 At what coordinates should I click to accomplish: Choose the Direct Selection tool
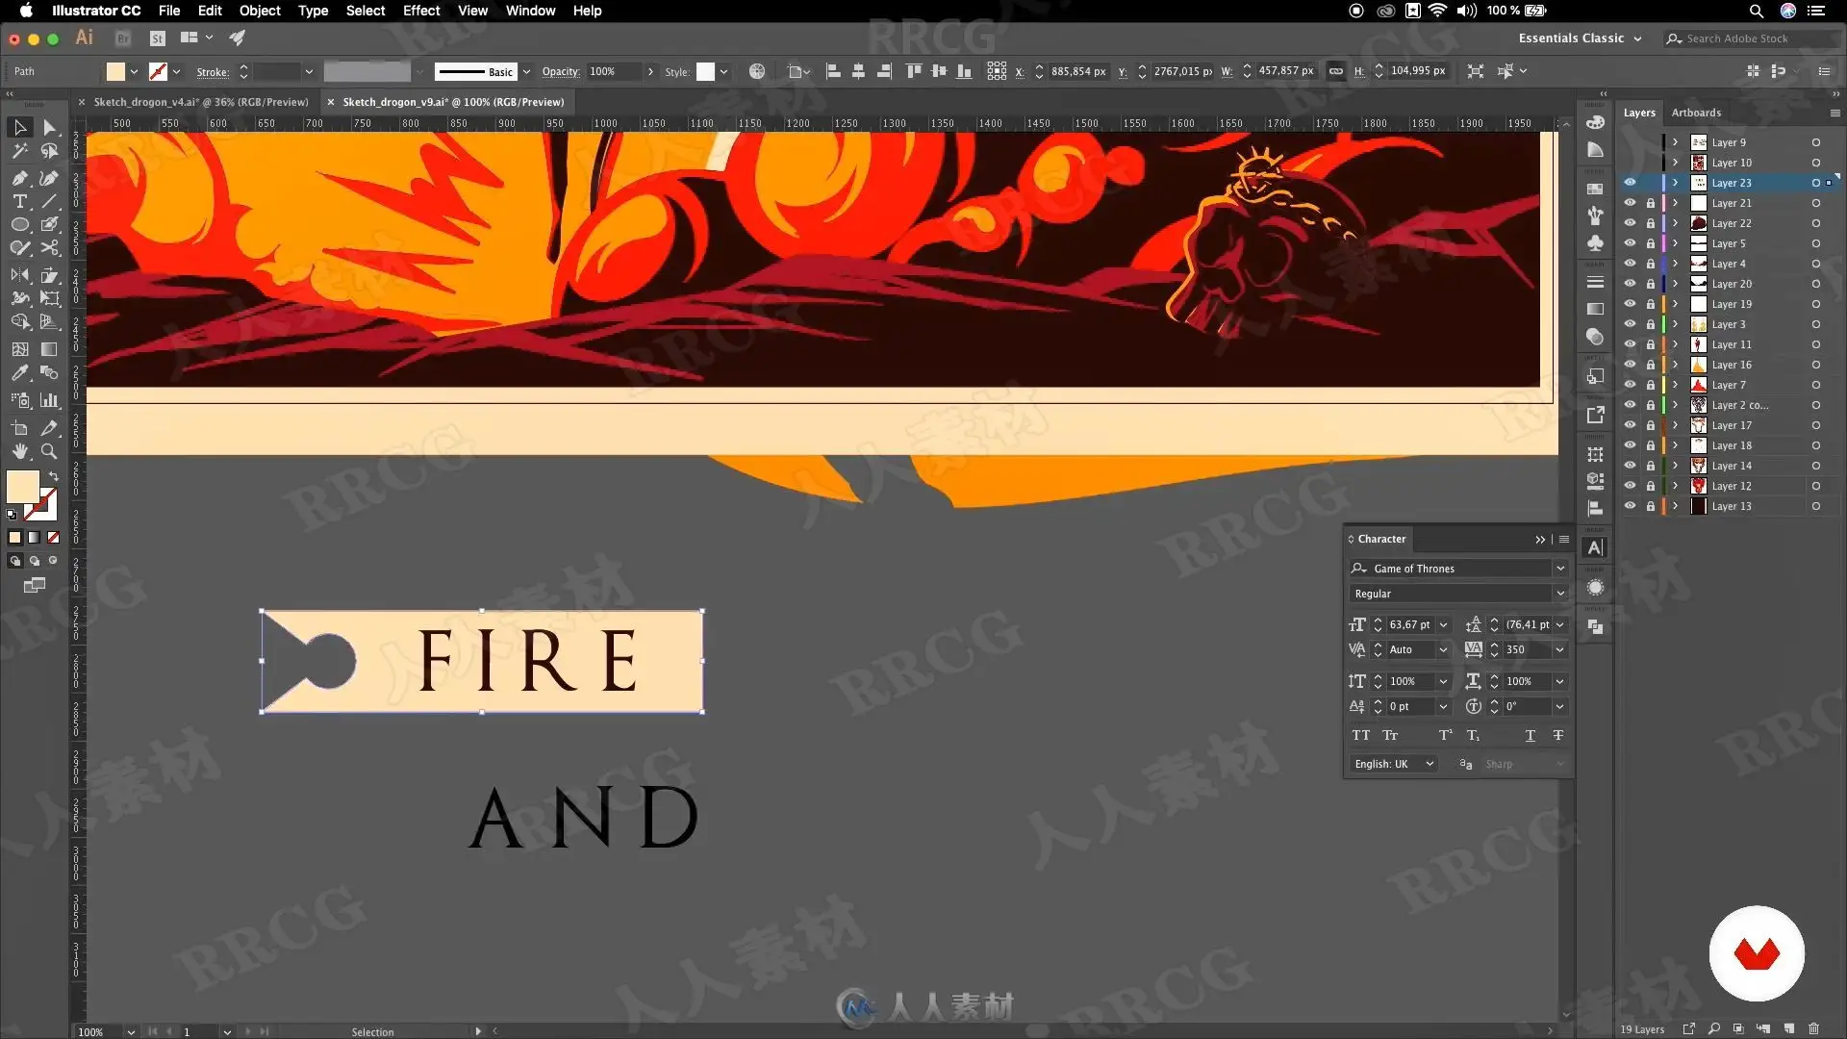tap(50, 128)
